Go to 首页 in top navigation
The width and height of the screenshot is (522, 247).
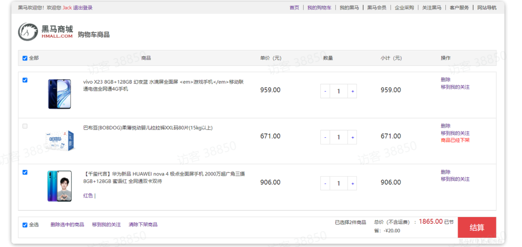click(x=294, y=7)
